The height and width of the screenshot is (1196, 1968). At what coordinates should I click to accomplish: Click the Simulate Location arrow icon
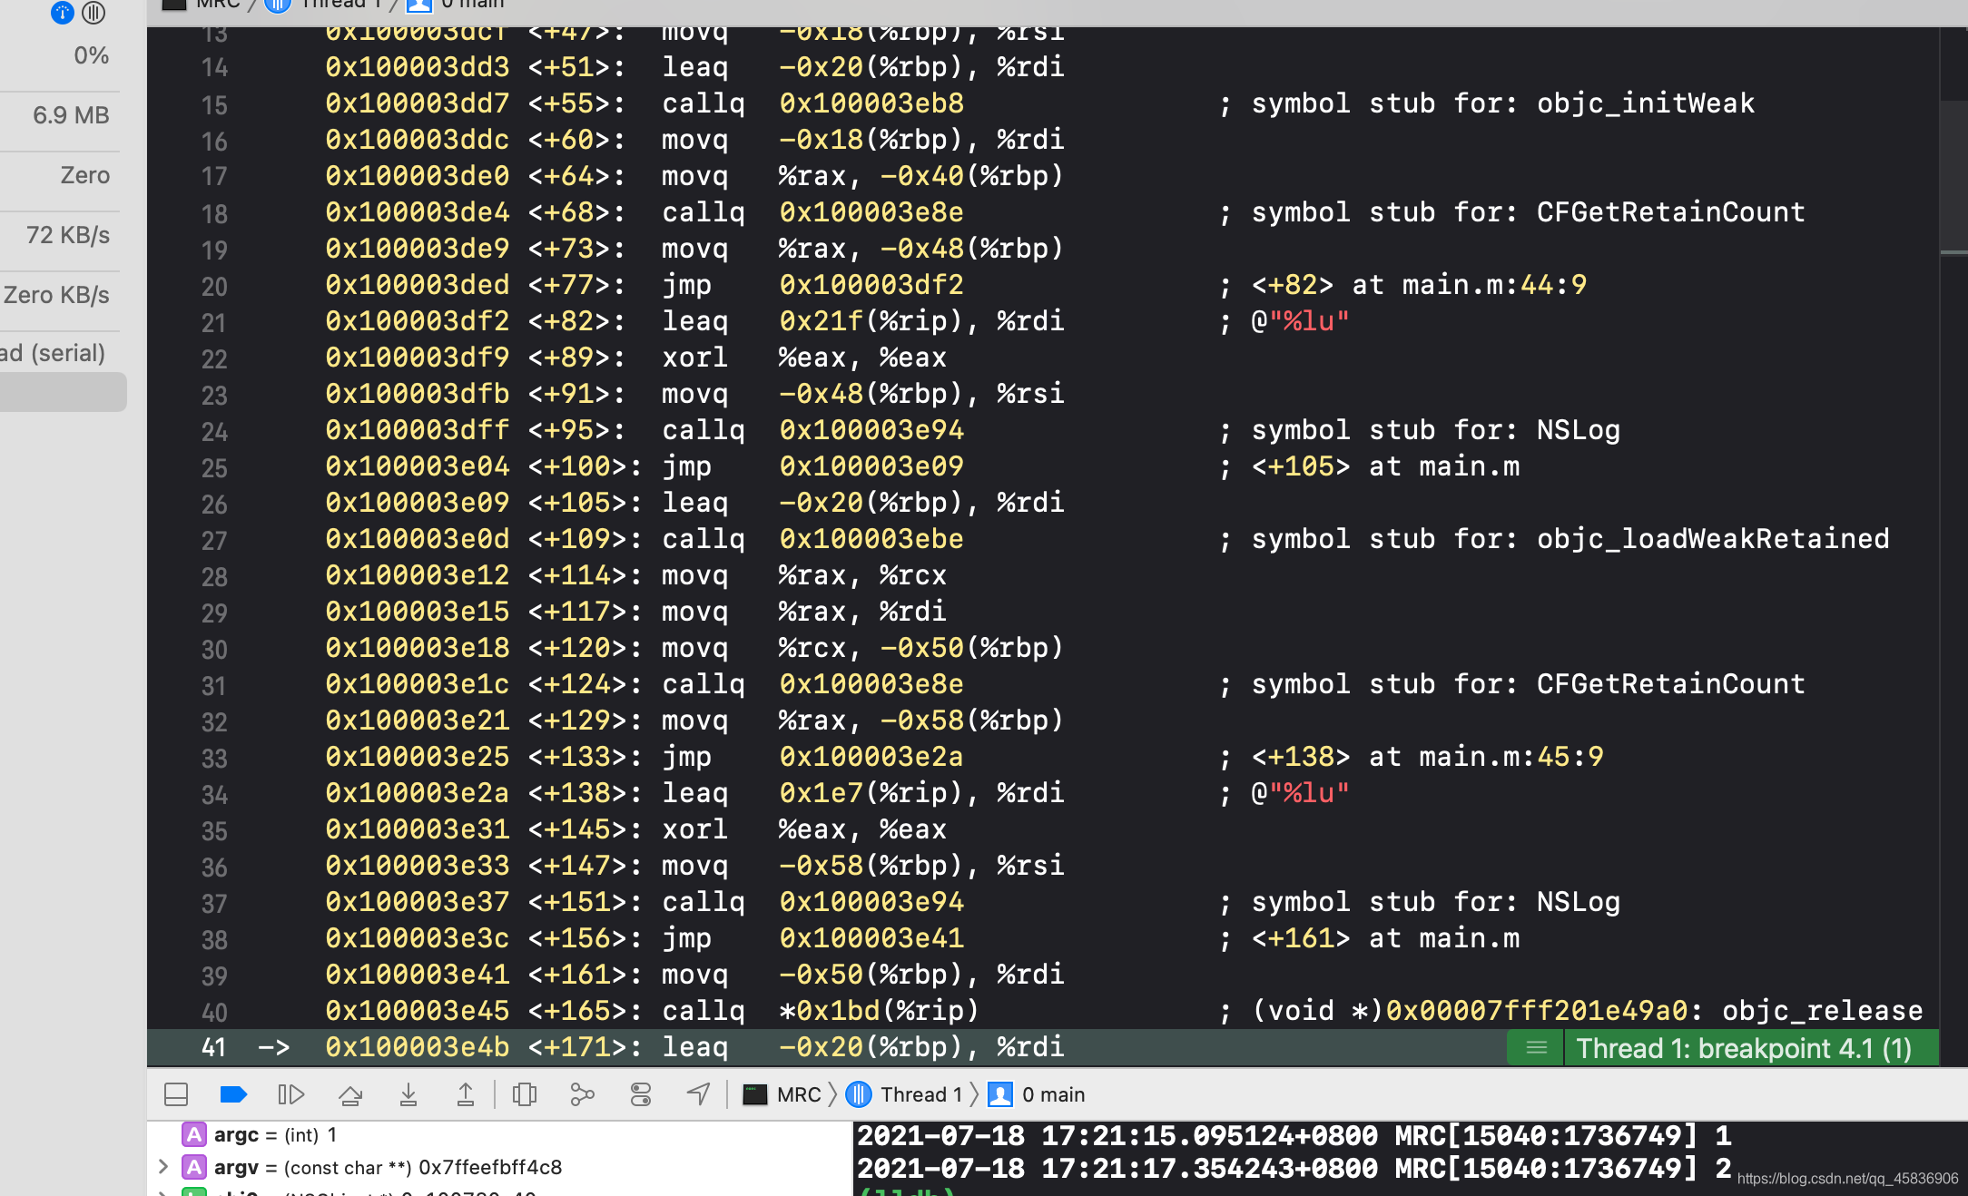698,1094
